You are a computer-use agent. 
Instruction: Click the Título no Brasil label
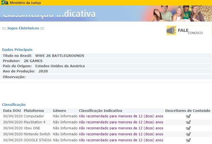(x=17, y=56)
